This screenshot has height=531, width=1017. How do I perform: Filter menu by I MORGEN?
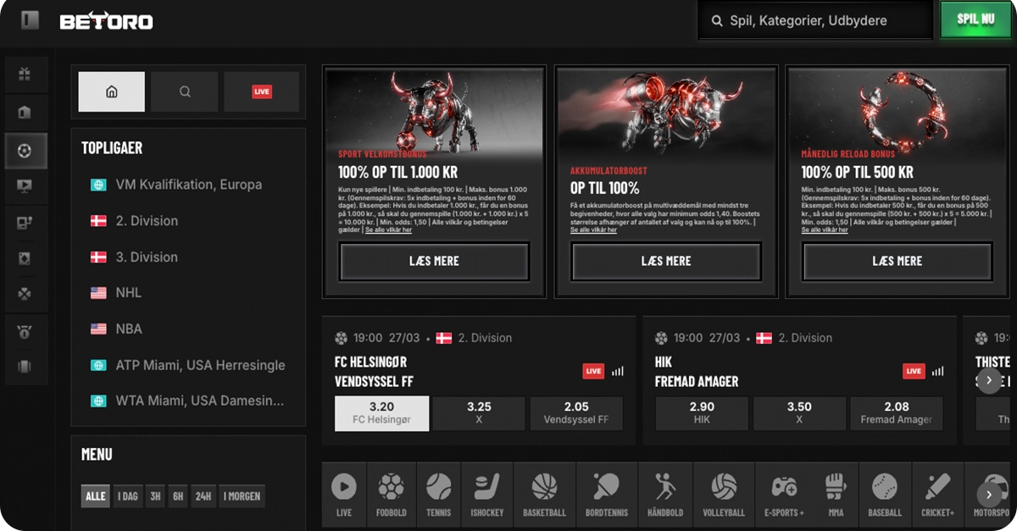pos(242,495)
